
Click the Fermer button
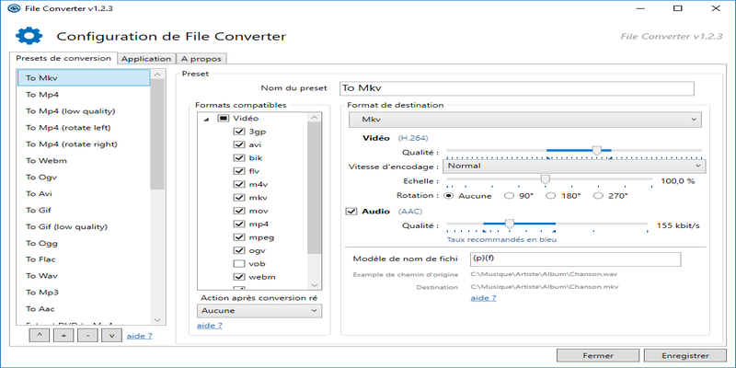(598, 355)
